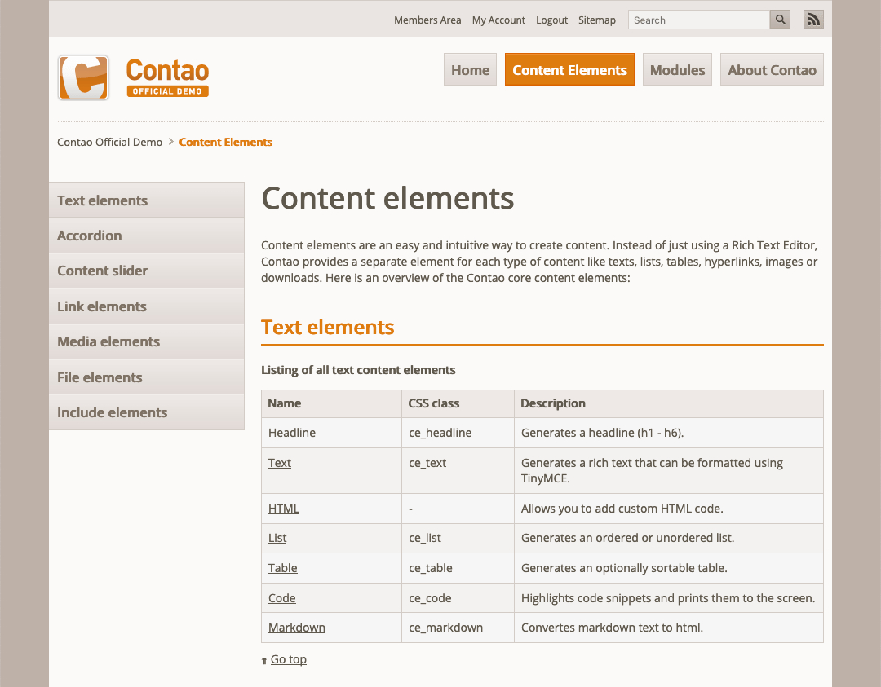The image size is (881, 687).
Task: Open the HTML element link
Action: 284,509
